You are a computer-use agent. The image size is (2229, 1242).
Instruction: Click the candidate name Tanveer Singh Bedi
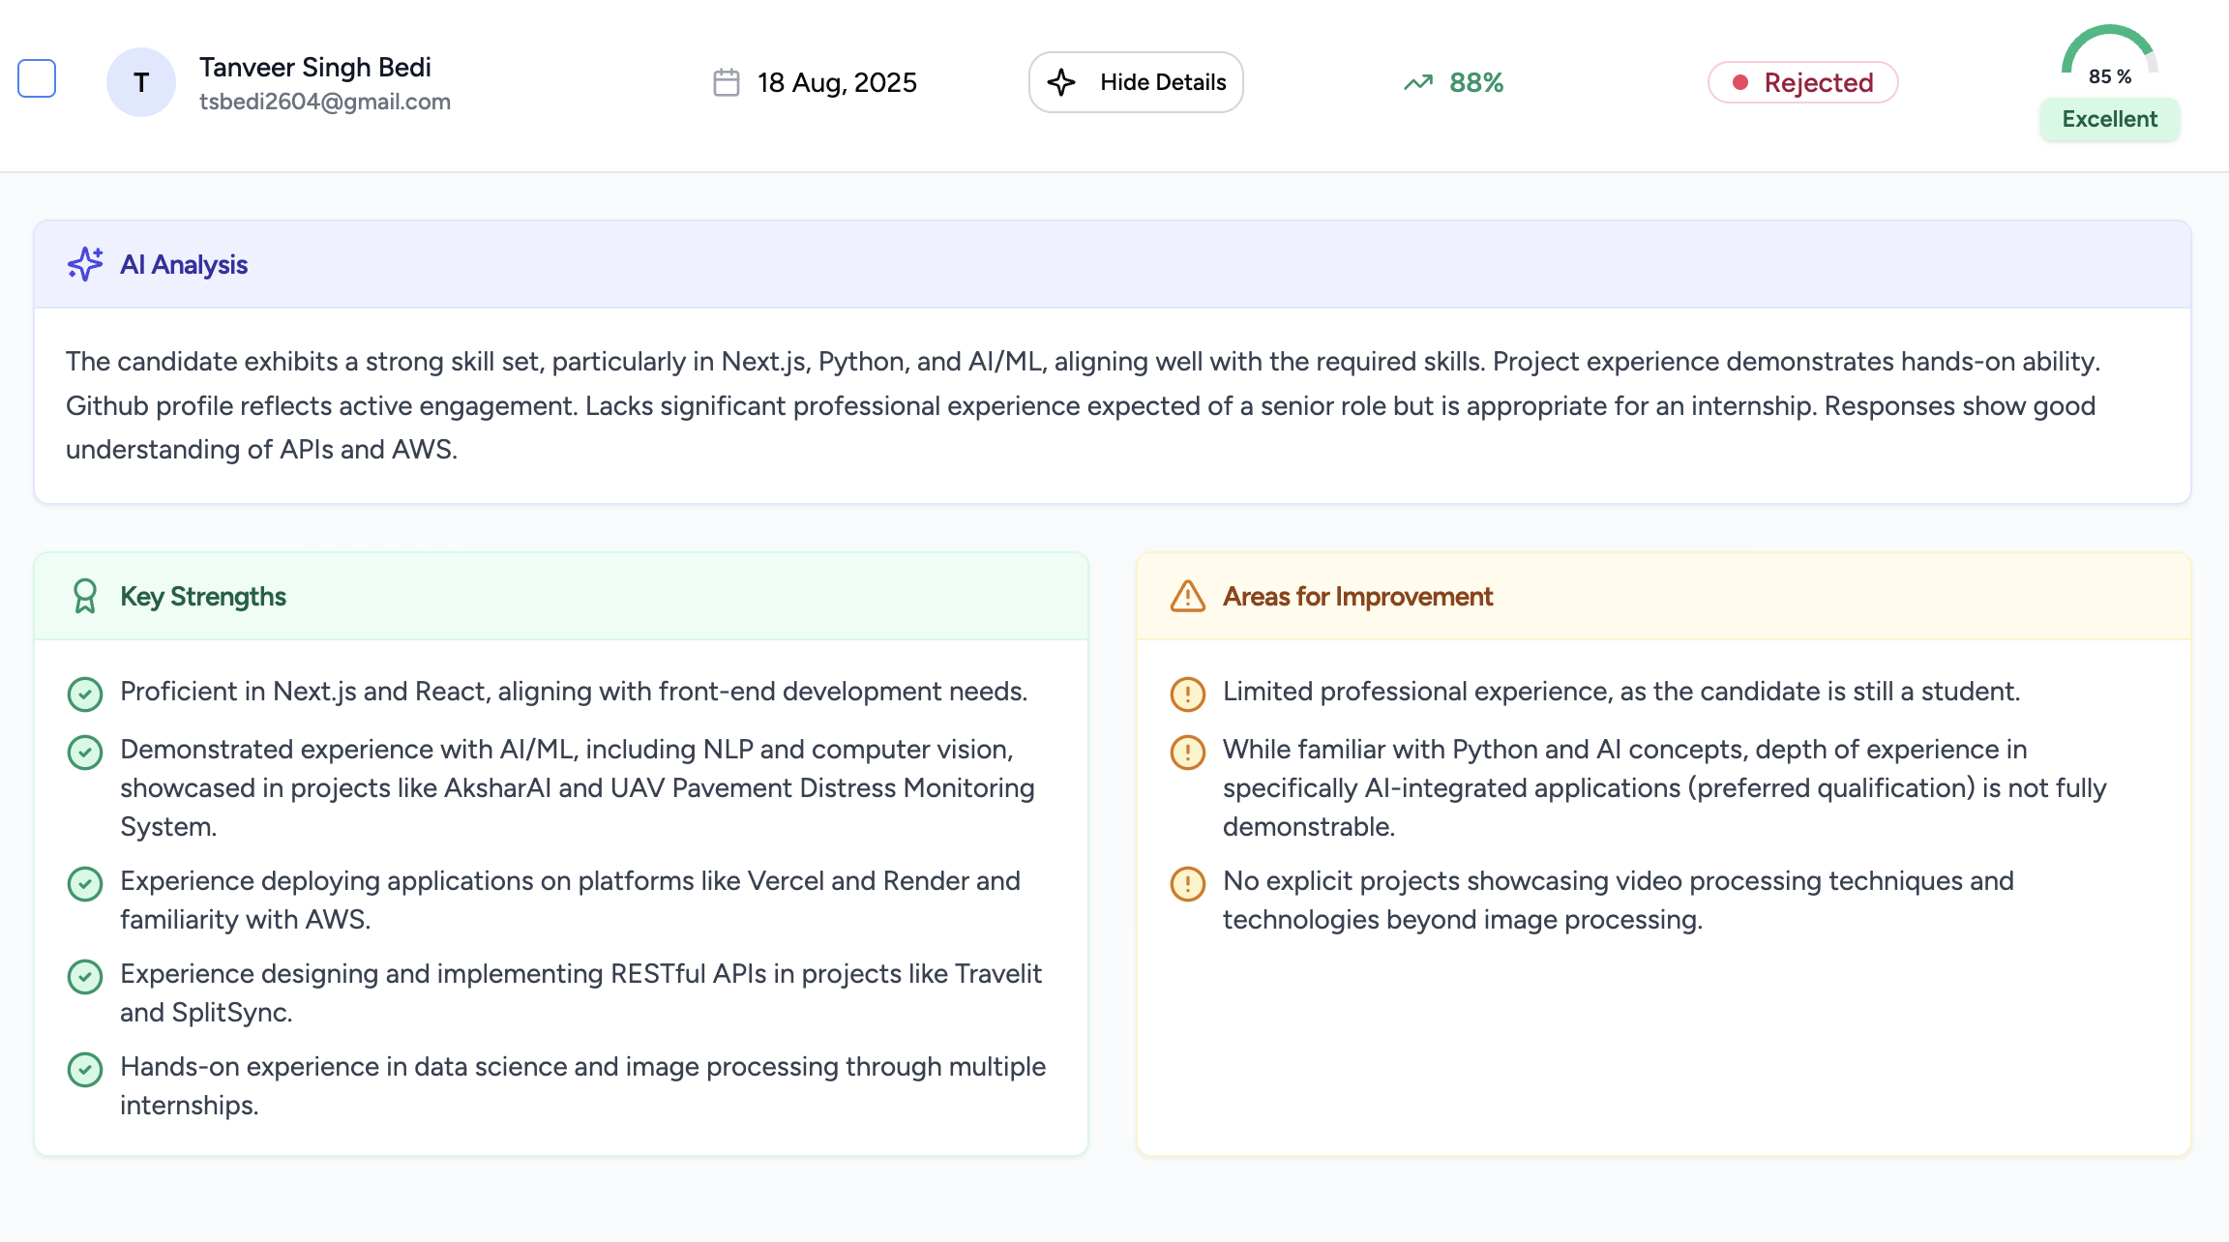315,67
